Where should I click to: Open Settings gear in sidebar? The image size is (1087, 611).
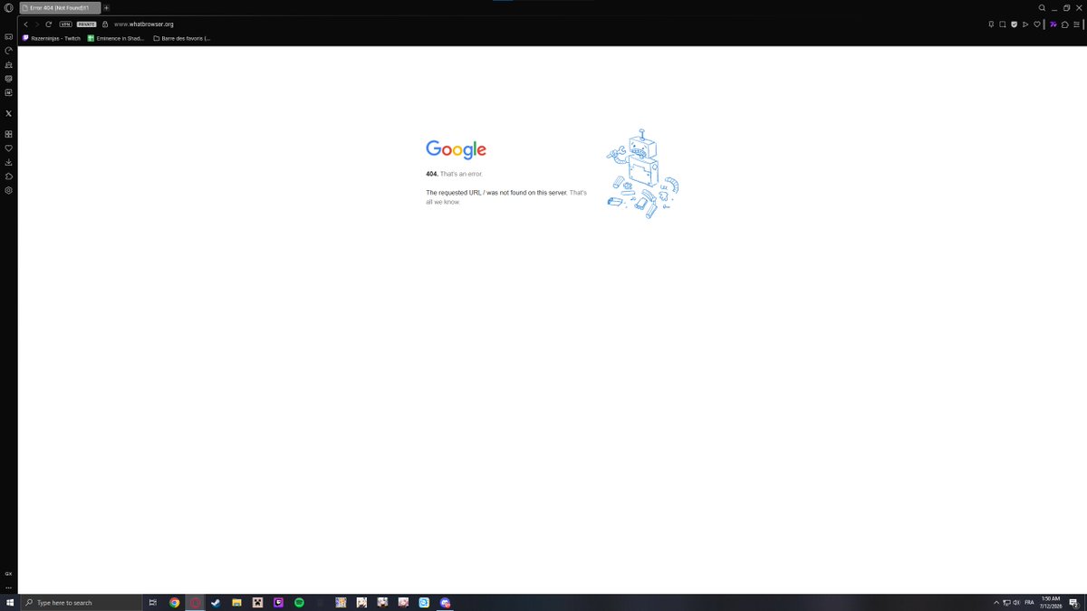coord(8,190)
